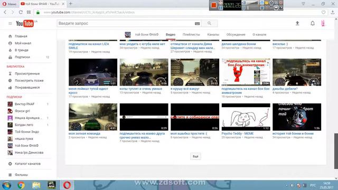338x190 pixels.
Task: Open thumbnail of я крушу всё вокруг
Action: click(x=195, y=72)
